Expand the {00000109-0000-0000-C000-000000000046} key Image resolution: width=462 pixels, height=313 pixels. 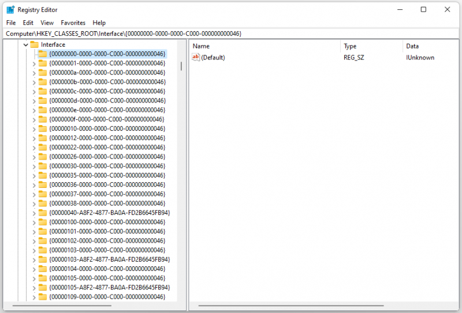pyautogui.click(x=34, y=297)
